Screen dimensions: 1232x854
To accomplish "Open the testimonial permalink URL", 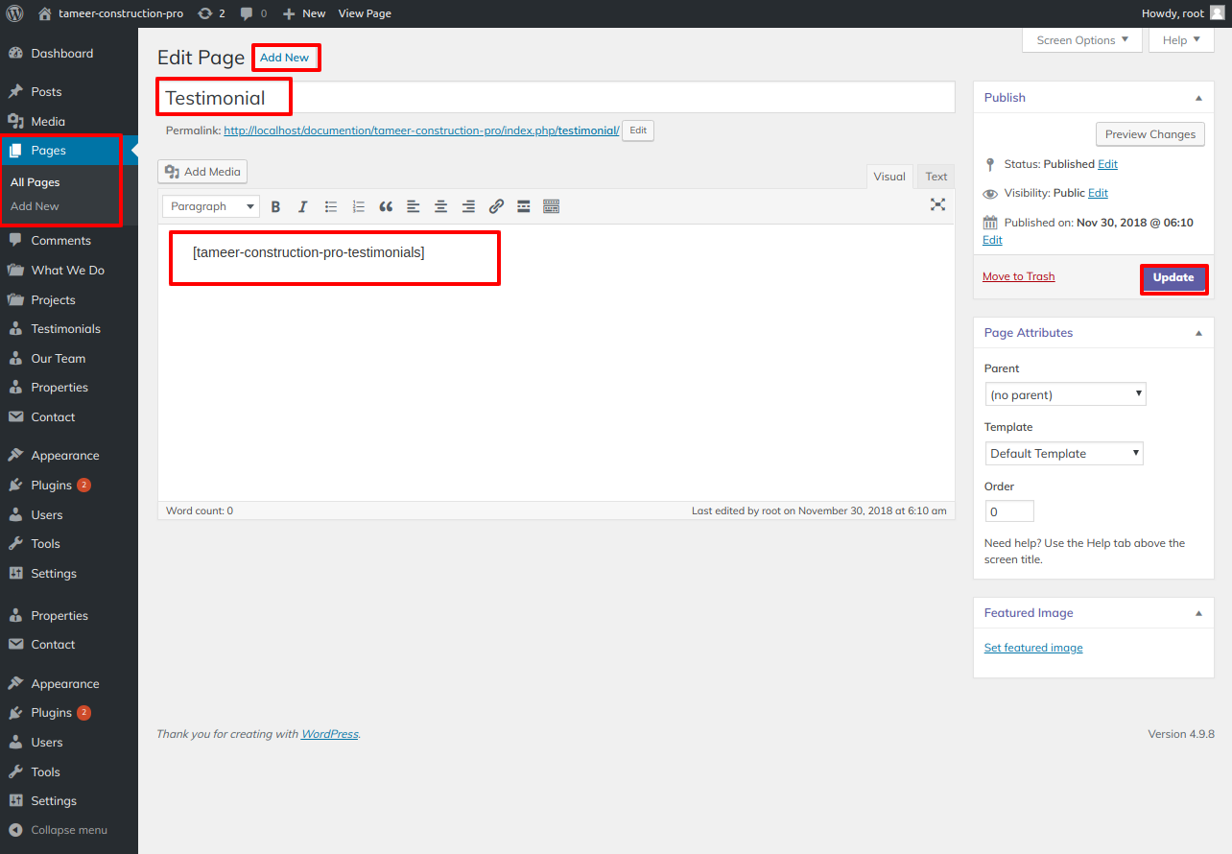I will point(421,130).
